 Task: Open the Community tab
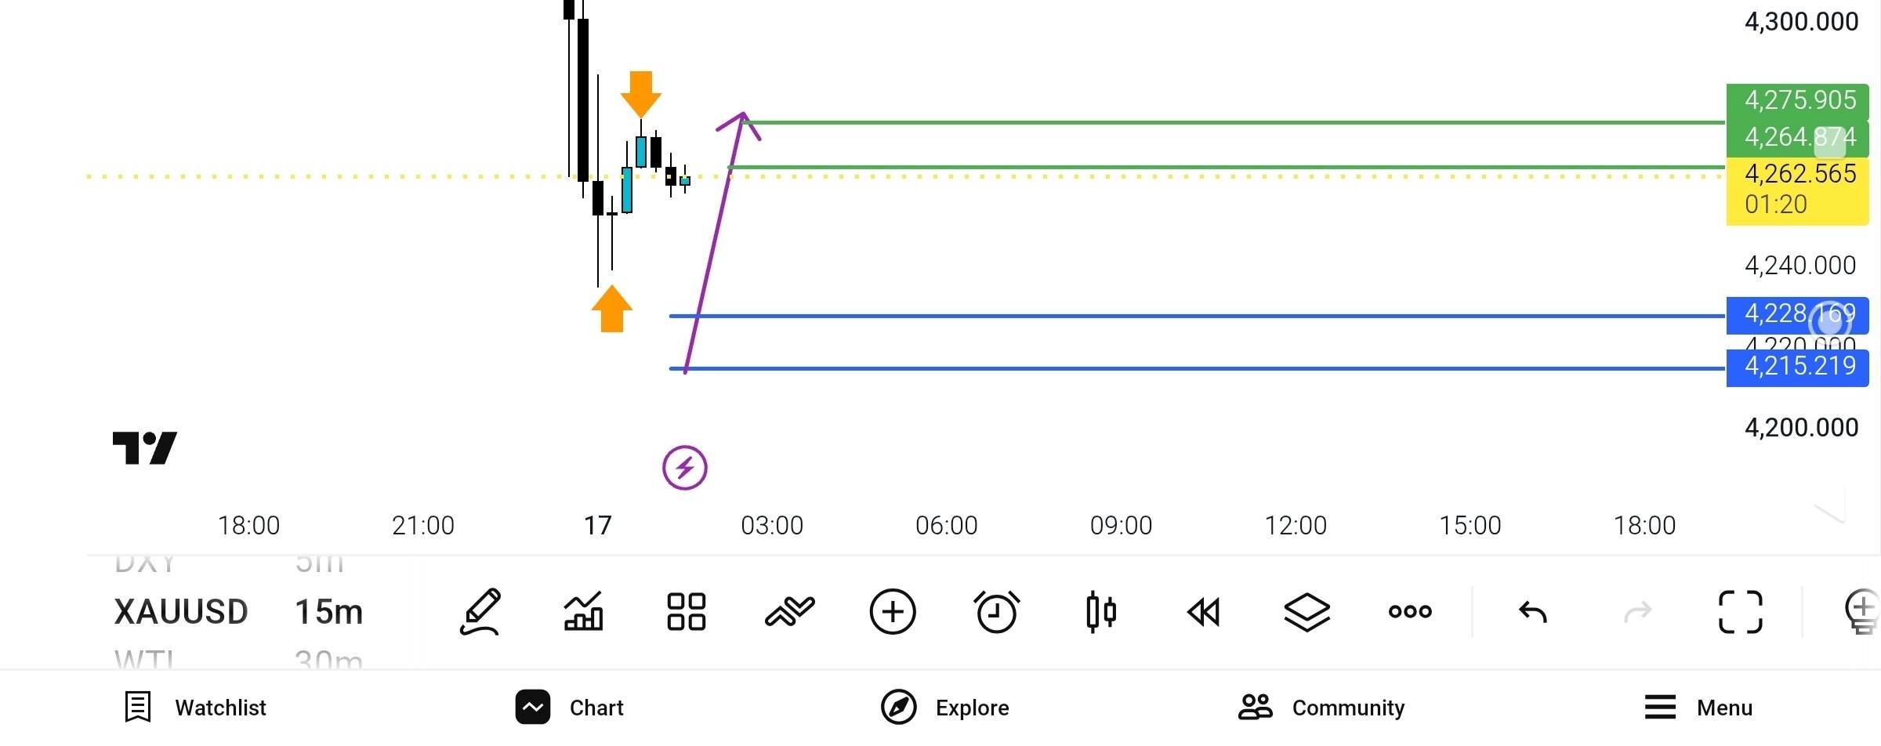tap(1321, 708)
